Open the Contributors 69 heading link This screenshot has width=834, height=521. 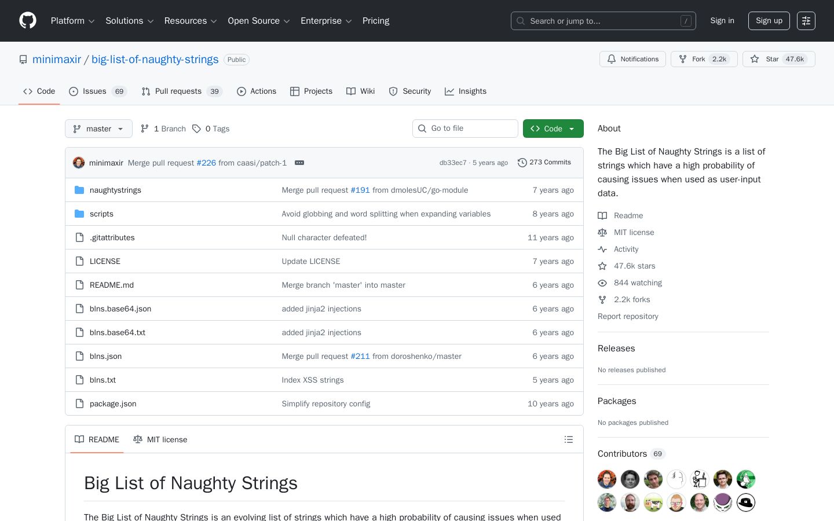632,454
